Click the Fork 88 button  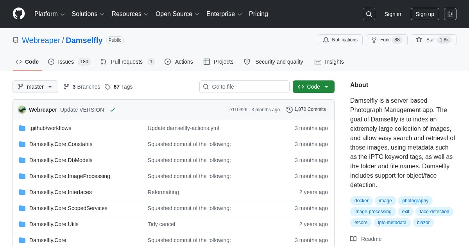(387, 40)
